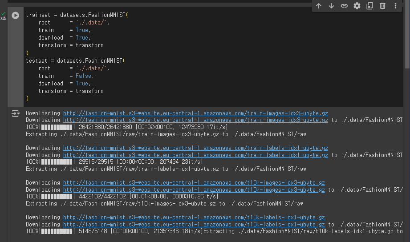Click the green execution checkmark status
Viewport: 410px width, 242px height.
coord(3,14)
